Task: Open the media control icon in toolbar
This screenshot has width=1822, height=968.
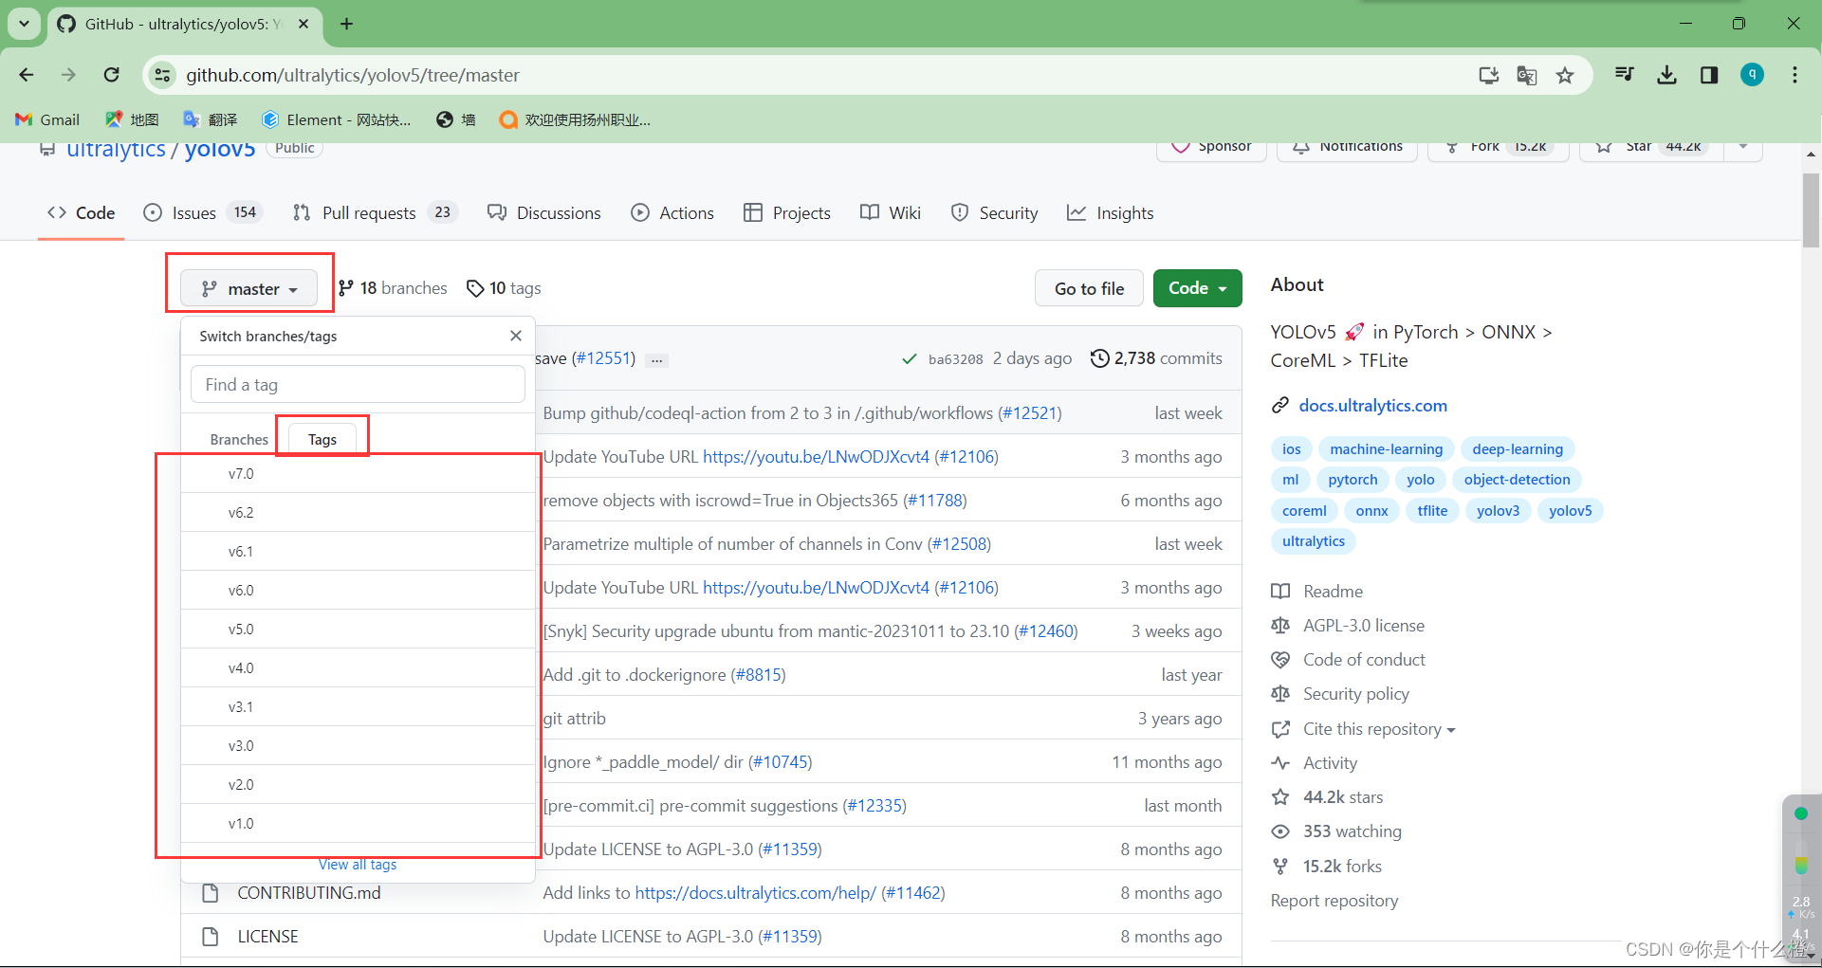Action: click(x=1624, y=75)
